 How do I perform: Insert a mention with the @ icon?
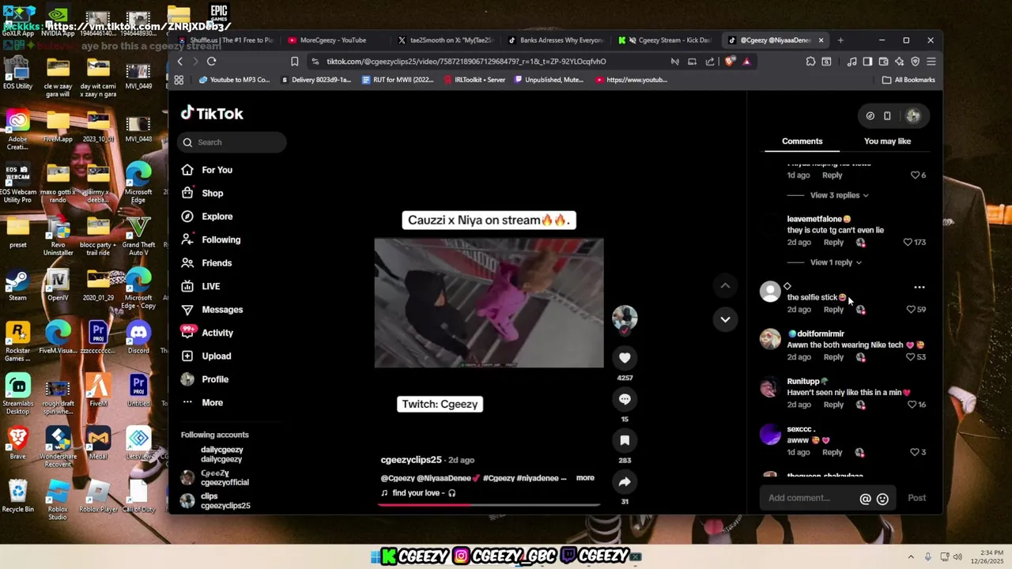(865, 499)
